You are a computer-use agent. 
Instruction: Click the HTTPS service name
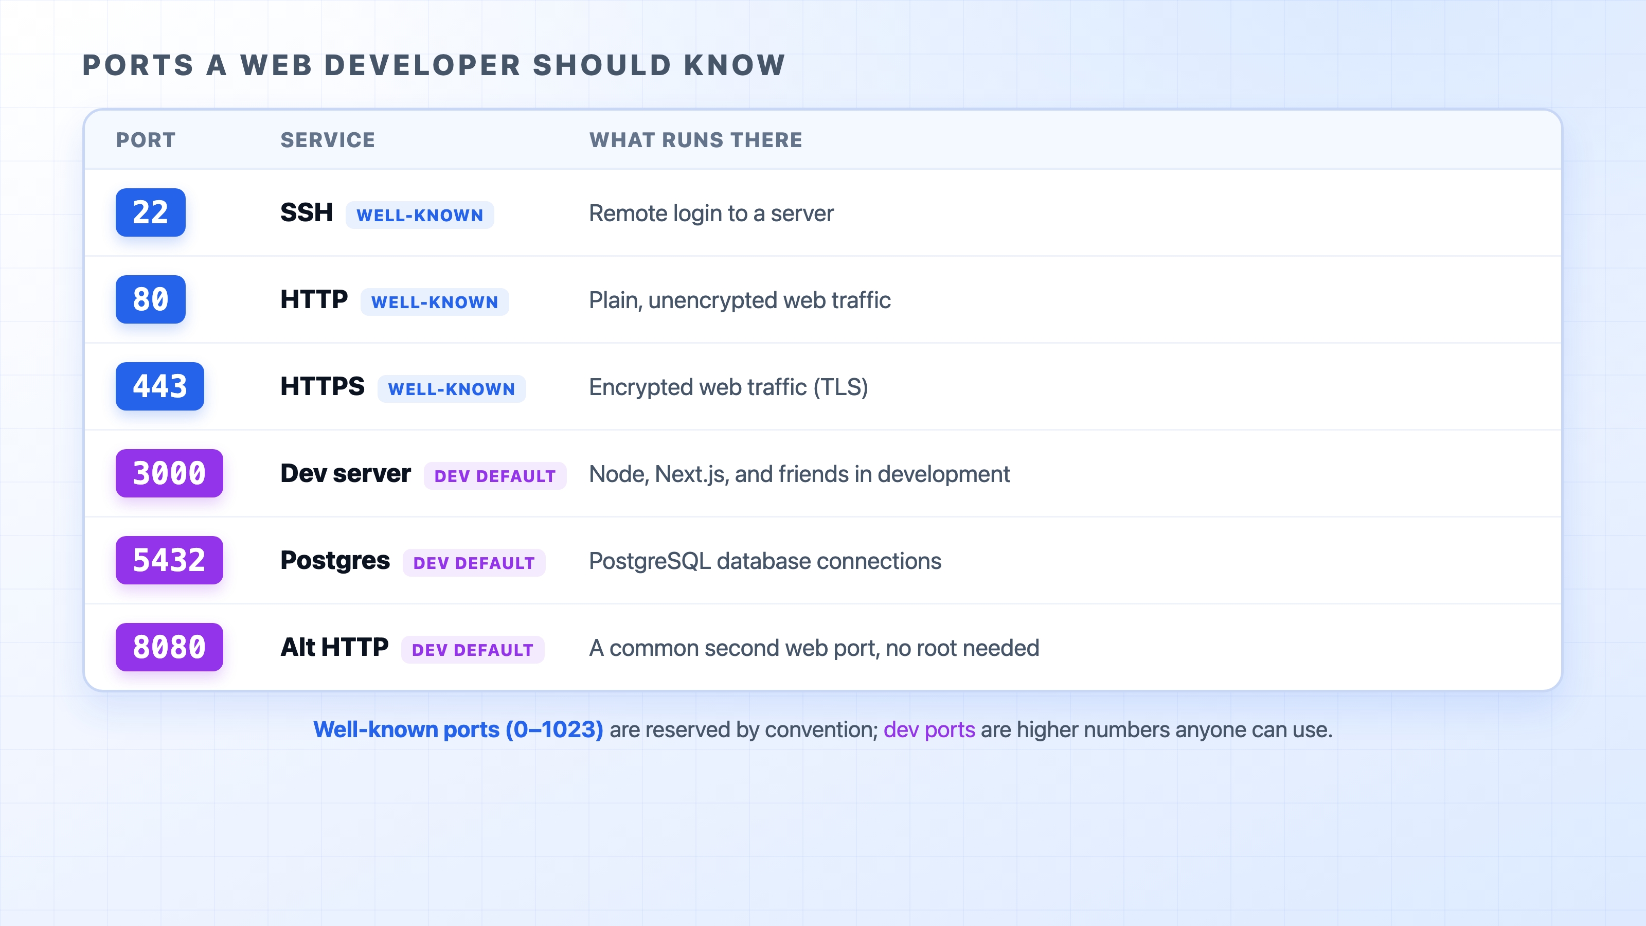[x=323, y=386]
